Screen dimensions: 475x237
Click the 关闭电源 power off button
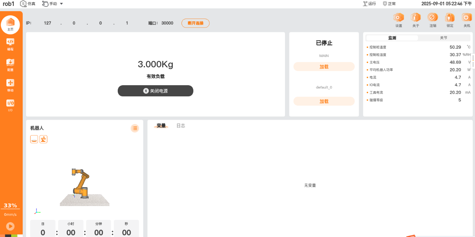[155, 91]
